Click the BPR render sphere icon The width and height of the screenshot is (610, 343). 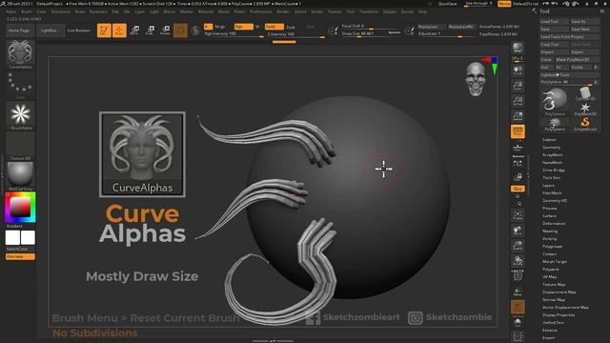coord(518,49)
